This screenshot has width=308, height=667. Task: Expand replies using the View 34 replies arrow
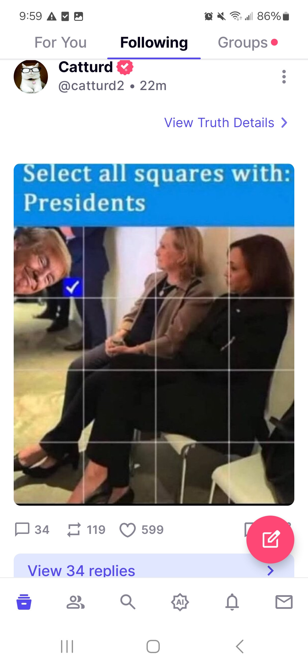271,571
